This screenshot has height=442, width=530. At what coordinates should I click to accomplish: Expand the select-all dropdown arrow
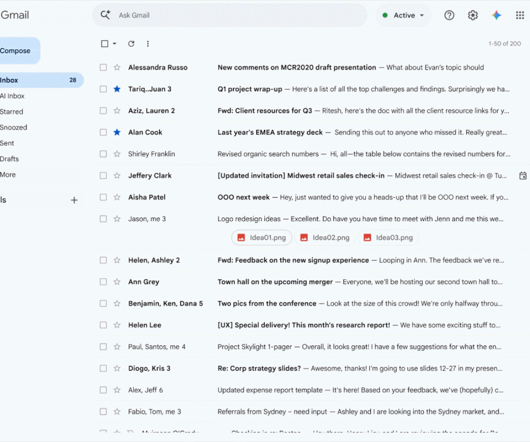coord(115,44)
